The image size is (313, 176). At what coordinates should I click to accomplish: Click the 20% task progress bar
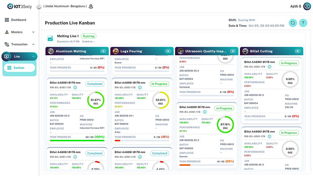click(207, 165)
